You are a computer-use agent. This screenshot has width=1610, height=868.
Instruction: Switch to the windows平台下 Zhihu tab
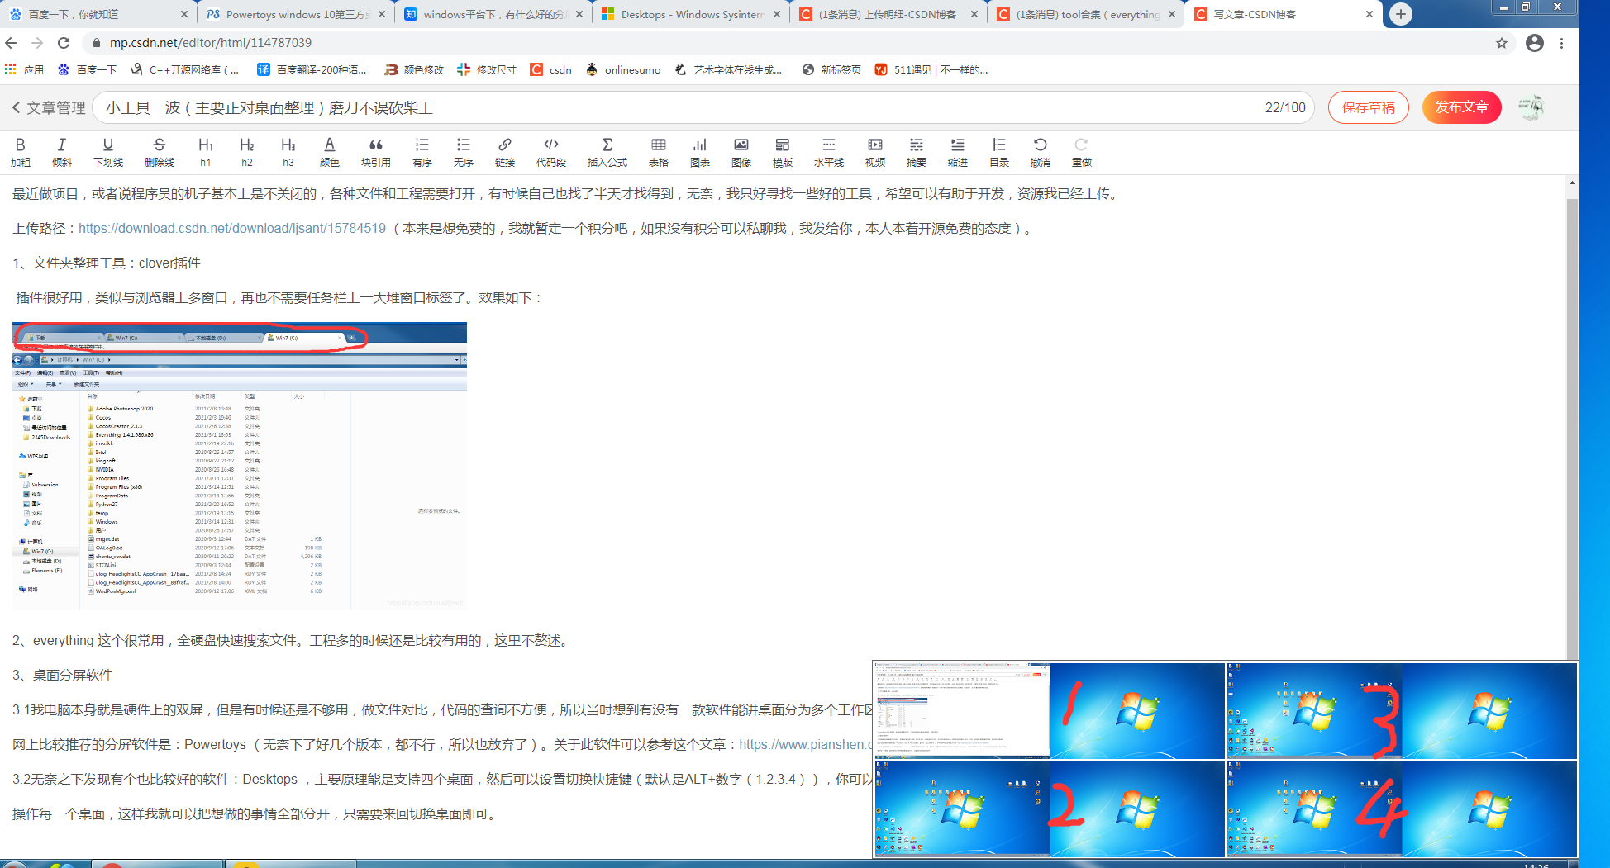493,14
